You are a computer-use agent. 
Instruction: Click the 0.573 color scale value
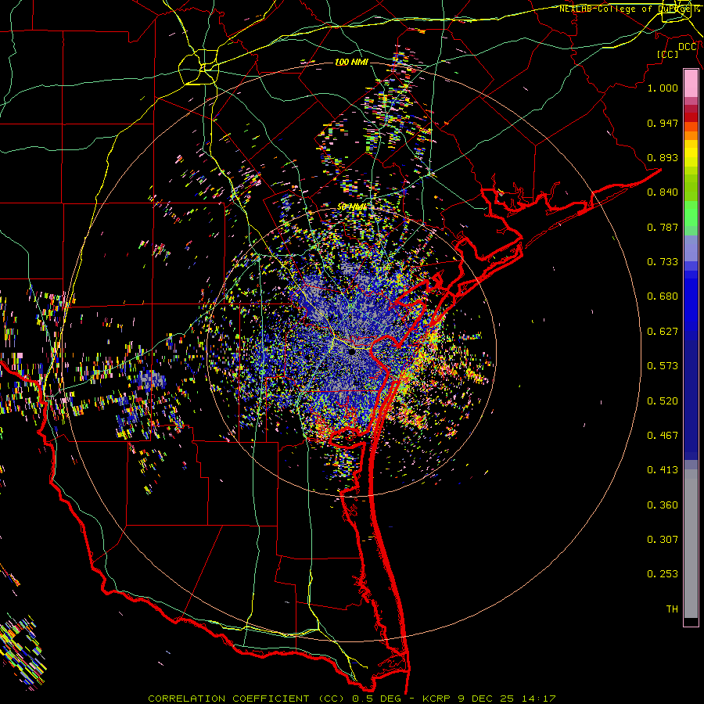(663, 366)
